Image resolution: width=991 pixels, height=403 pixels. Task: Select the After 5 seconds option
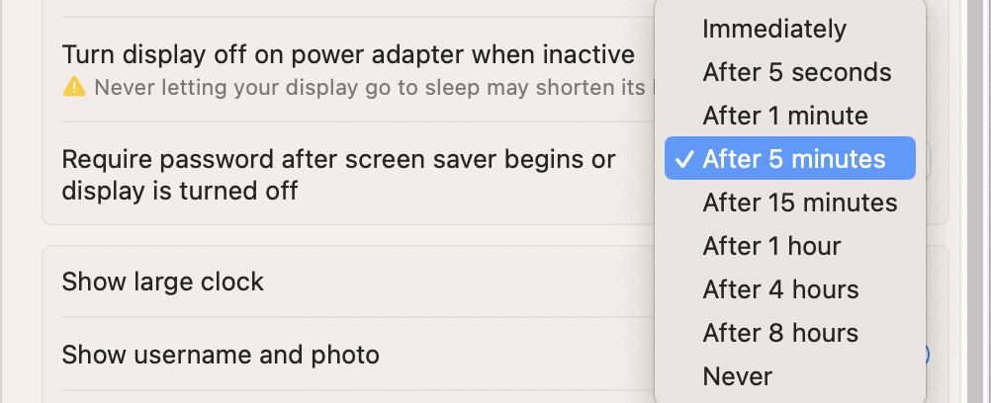796,72
